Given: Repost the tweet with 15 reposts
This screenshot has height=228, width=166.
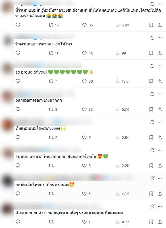Looking at the screenshot, I should point(54,25).
